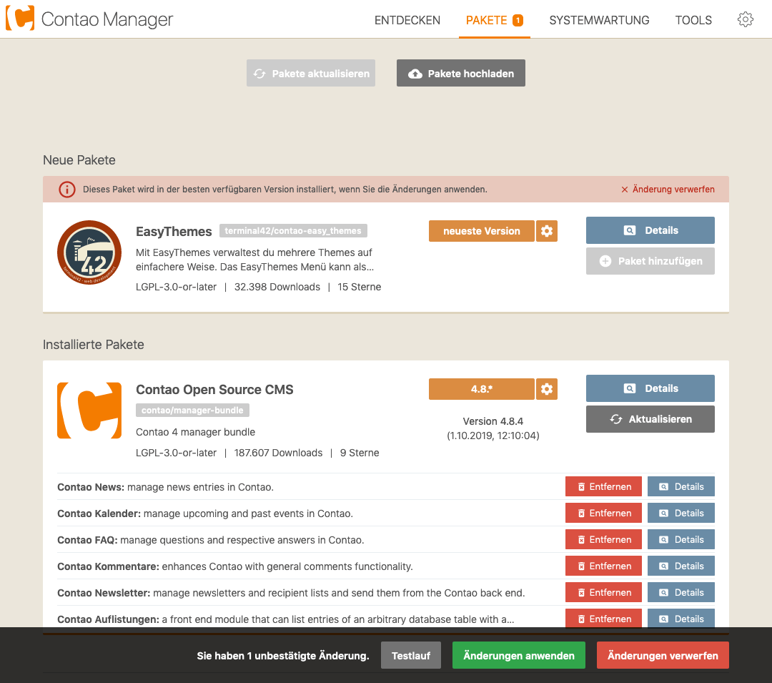Remove Contao Auflistungen via Entfernen
772x683 pixels.
pos(603,619)
